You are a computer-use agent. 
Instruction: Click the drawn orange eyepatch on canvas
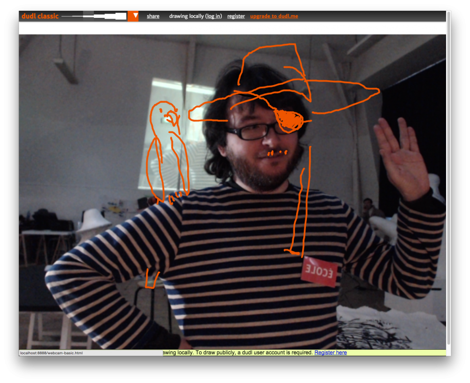coord(289,120)
